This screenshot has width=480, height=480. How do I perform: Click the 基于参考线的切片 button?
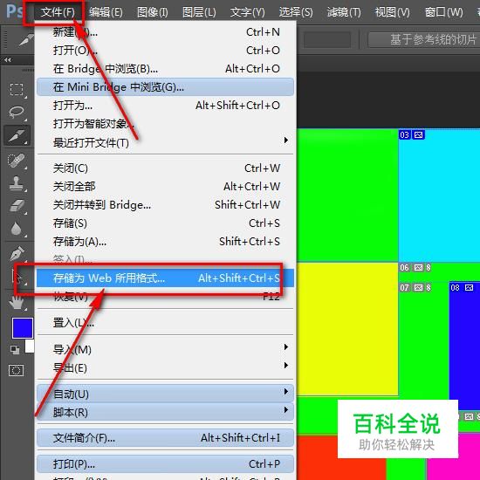click(424, 40)
